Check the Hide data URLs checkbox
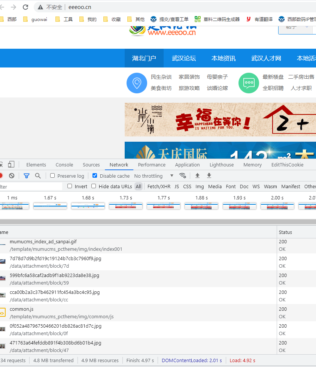The image size is (316, 367). [94, 186]
